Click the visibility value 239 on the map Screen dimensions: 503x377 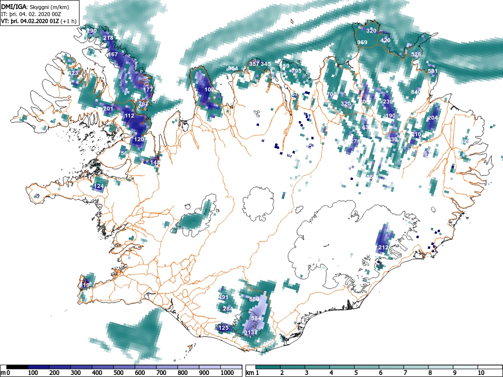point(388,102)
